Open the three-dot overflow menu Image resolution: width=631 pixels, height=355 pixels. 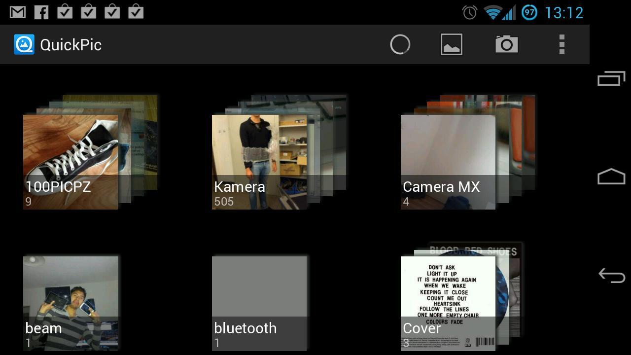(x=561, y=44)
